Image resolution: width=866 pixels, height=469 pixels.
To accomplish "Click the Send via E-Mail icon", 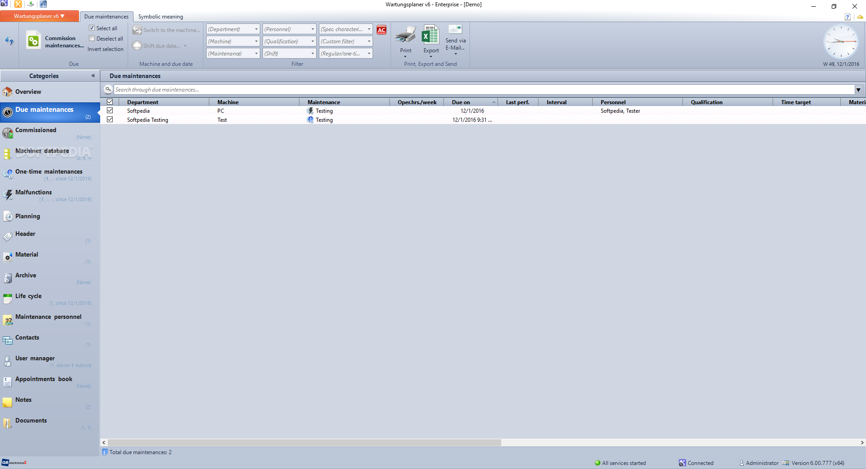I will [456, 30].
